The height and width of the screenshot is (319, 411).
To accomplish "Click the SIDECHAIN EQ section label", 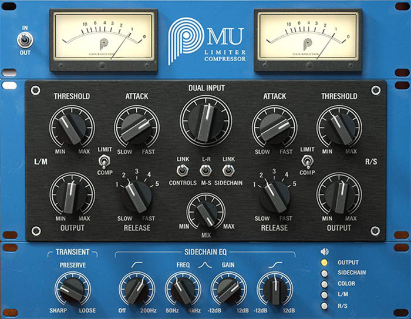I will pos(206,252).
